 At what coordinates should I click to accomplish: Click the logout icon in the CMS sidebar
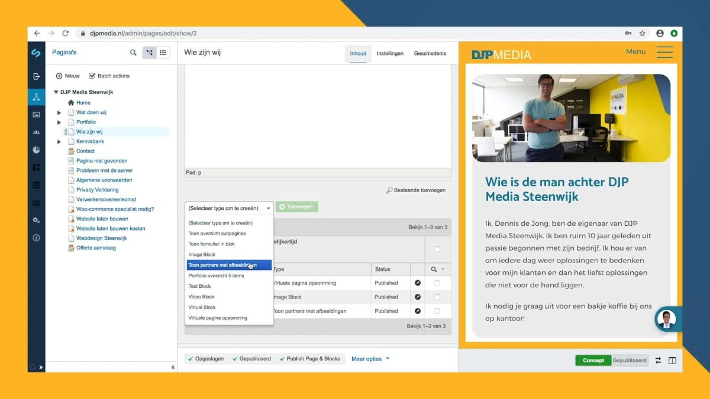(x=36, y=76)
